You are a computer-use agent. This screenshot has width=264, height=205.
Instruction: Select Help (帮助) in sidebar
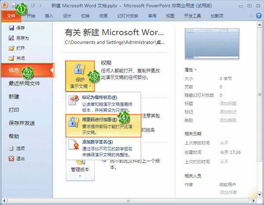coord(14,136)
